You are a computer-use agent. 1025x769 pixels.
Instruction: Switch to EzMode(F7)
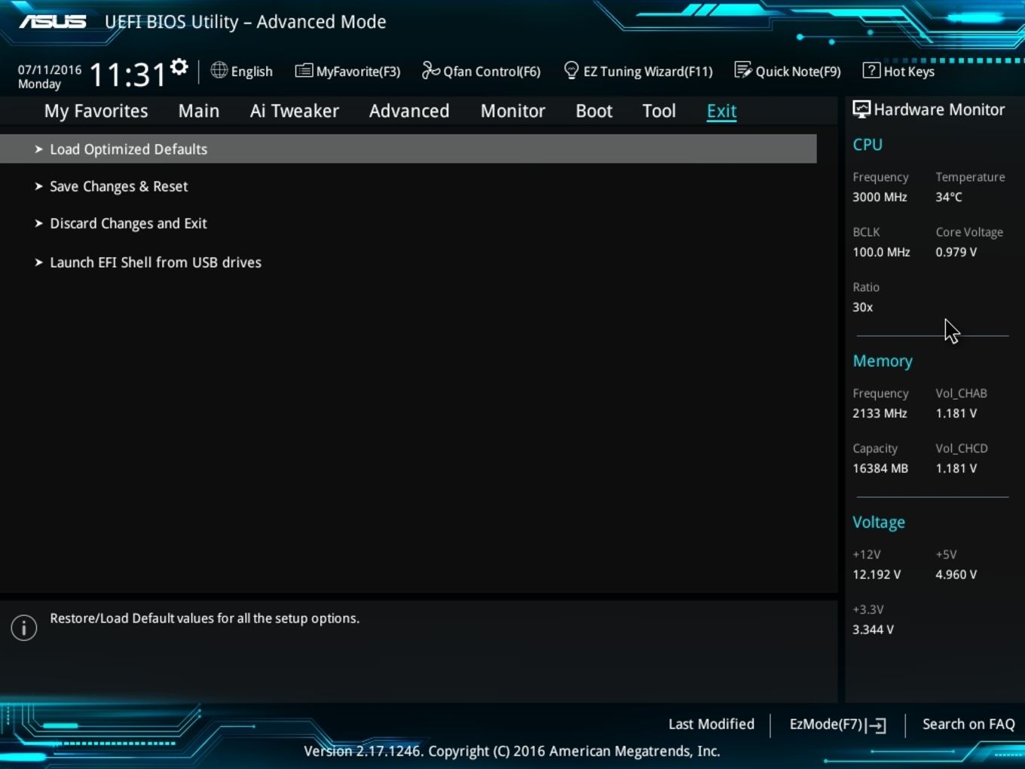(x=826, y=724)
